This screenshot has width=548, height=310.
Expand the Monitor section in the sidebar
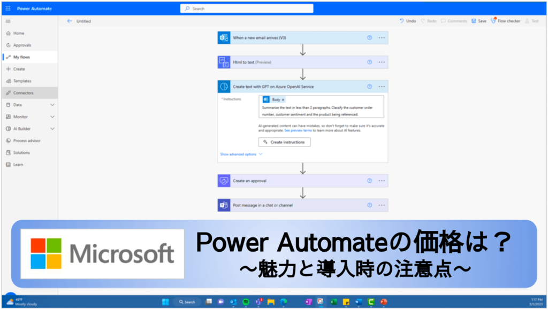click(21, 117)
